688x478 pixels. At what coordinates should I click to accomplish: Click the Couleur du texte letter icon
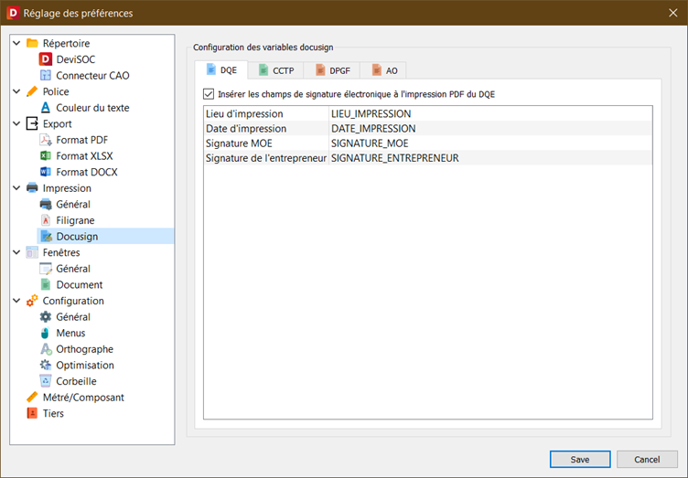pos(45,107)
